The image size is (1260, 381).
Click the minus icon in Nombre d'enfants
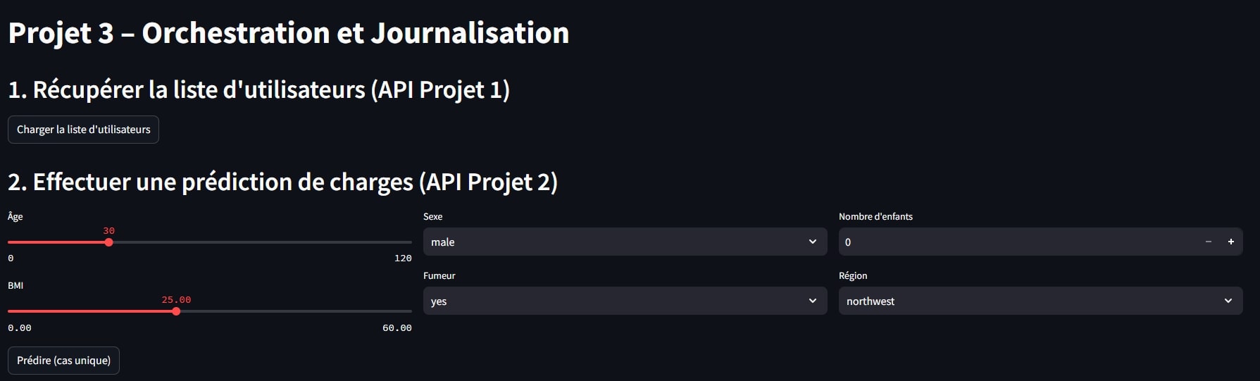pos(1209,242)
